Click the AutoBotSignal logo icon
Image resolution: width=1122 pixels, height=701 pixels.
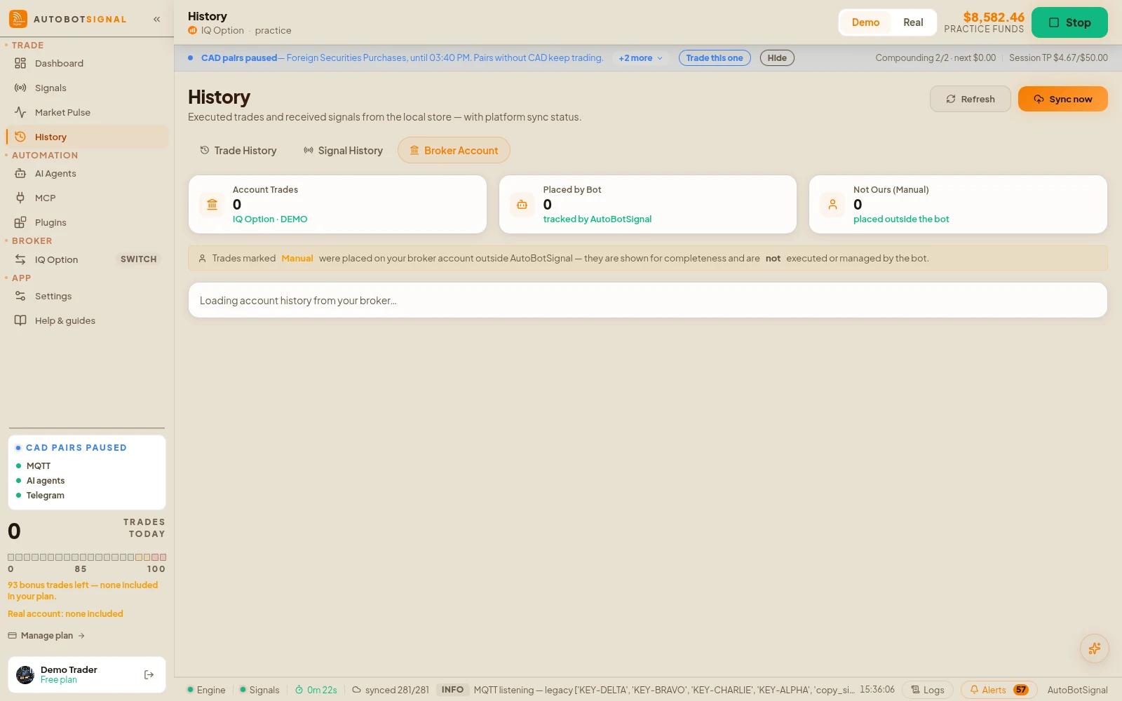pos(18,19)
